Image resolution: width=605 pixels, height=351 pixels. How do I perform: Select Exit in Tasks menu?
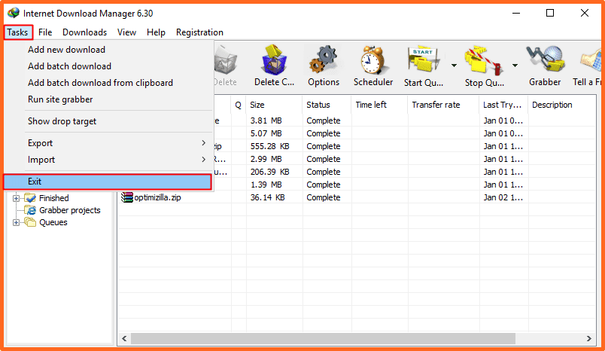click(x=108, y=182)
